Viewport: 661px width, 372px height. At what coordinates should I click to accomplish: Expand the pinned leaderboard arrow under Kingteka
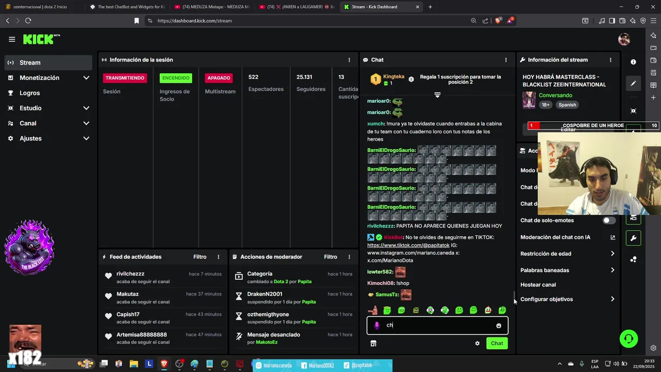[x=437, y=95]
